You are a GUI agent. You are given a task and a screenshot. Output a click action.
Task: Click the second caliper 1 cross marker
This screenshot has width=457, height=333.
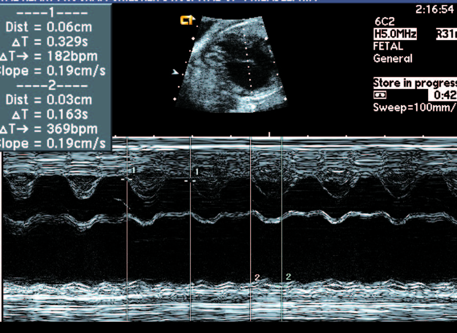[x=190, y=181]
